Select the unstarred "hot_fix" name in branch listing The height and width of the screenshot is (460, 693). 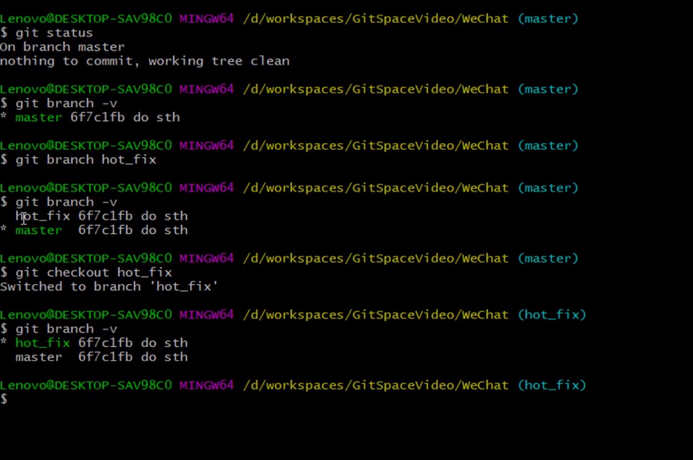pos(43,216)
